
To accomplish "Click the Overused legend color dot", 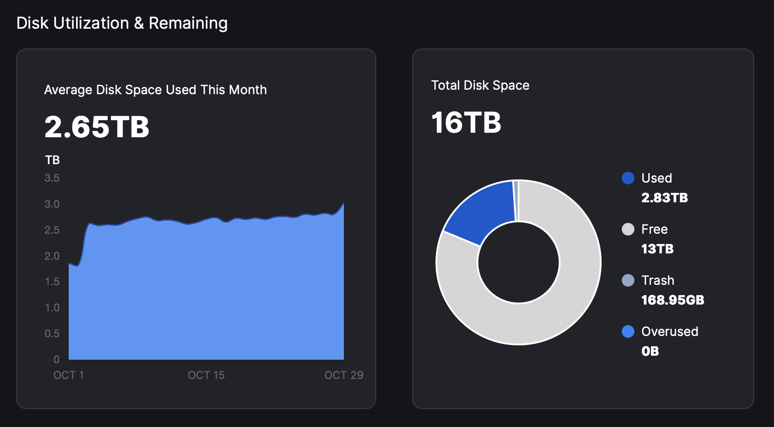I will point(628,331).
